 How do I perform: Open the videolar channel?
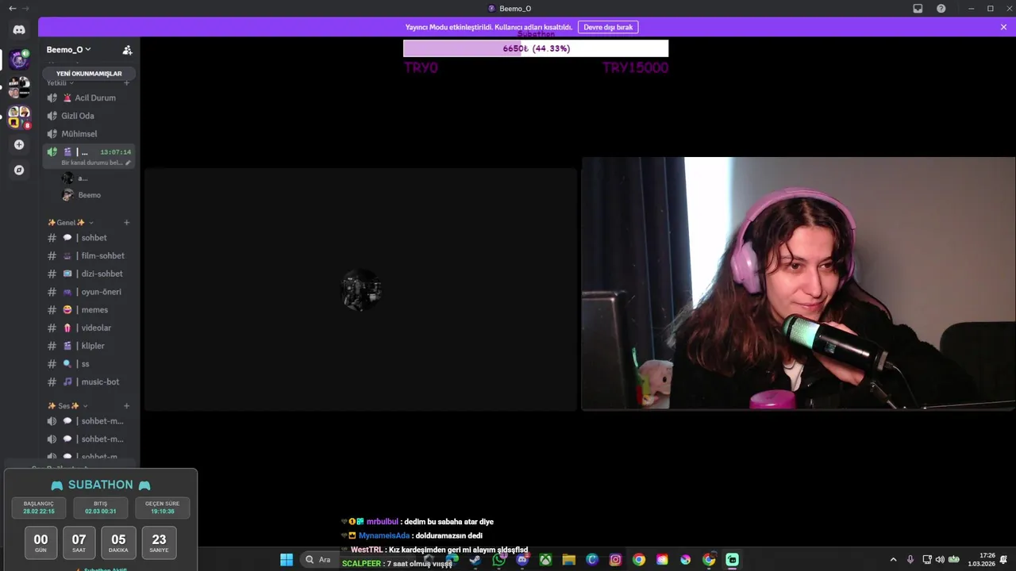pos(89,328)
